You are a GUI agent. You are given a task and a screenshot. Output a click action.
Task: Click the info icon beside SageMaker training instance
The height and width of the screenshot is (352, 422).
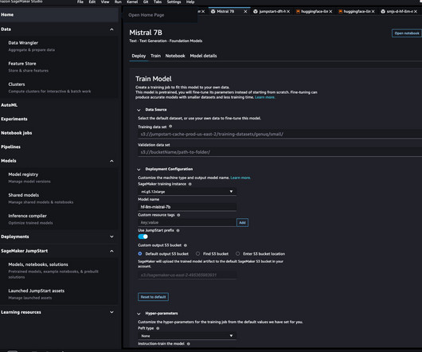pyautogui.click(x=190, y=184)
